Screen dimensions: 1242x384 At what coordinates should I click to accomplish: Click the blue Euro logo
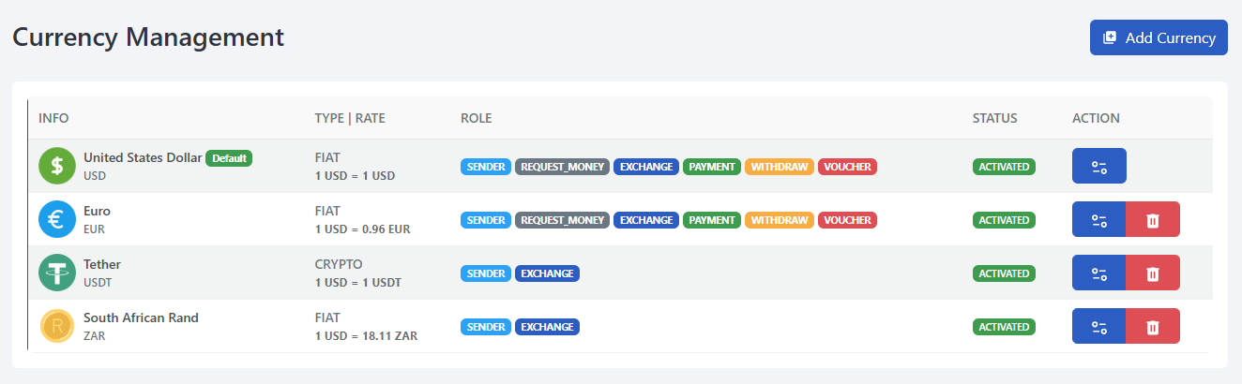pos(56,220)
